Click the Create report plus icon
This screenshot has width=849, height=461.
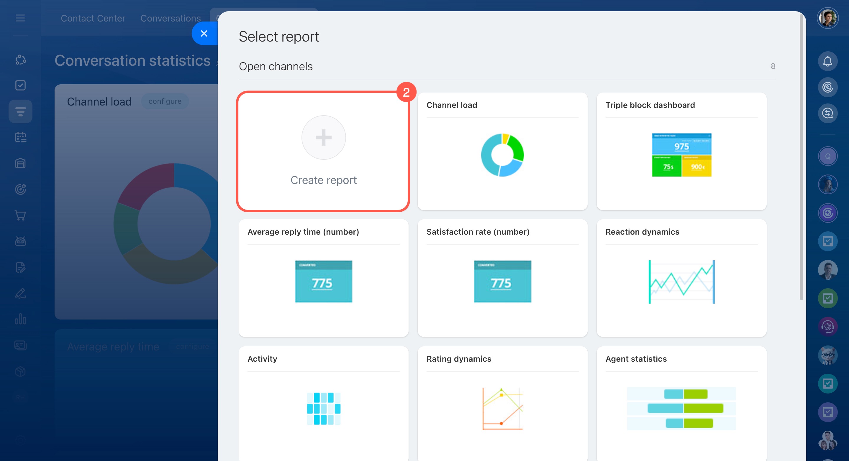coord(323,137)
